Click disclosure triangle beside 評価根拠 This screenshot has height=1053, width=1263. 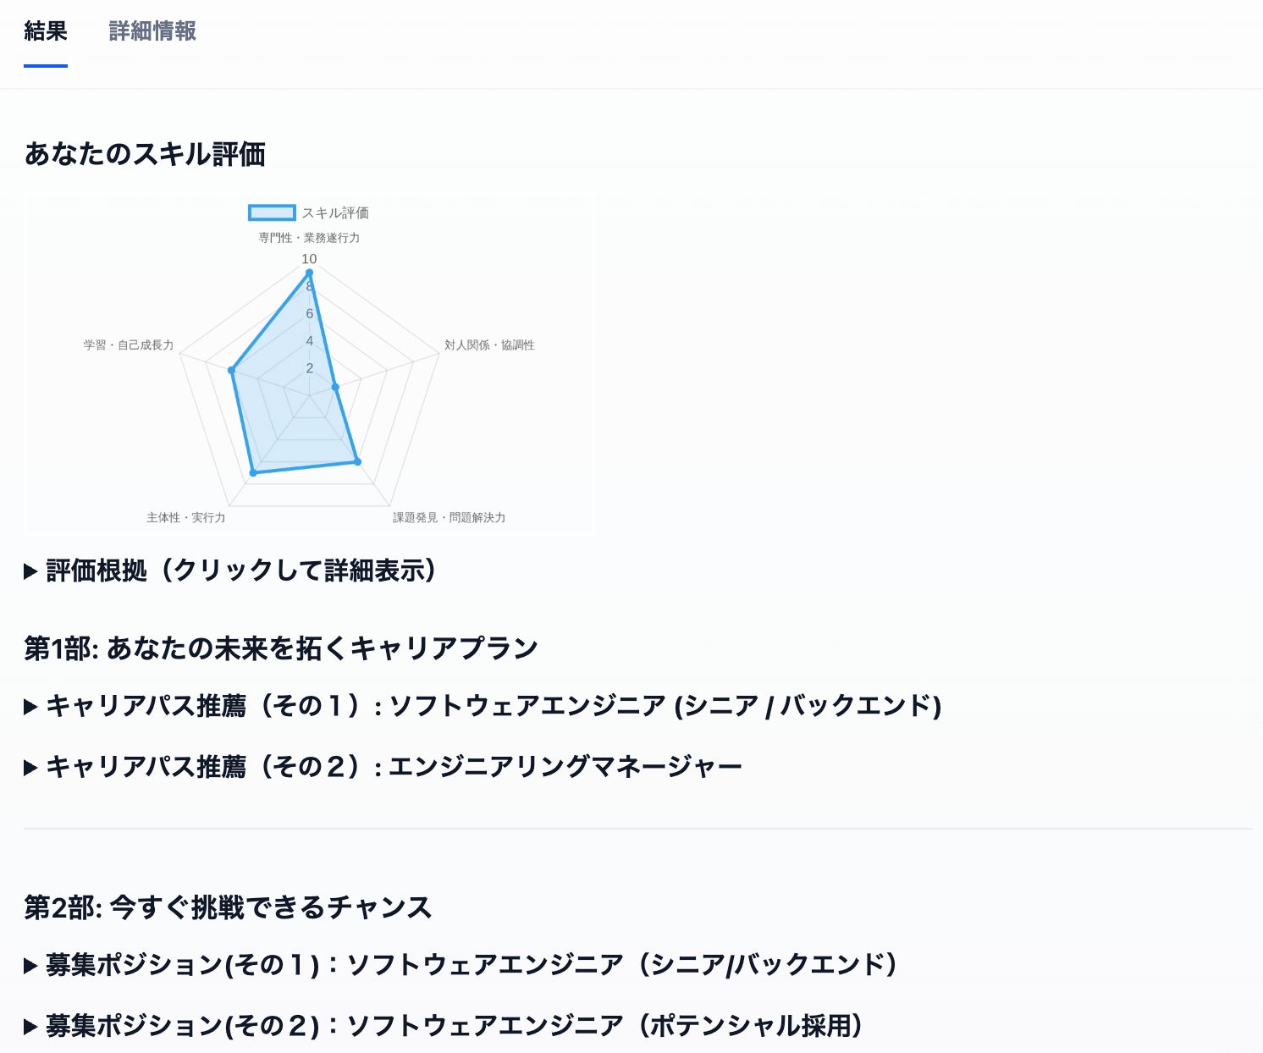click(x=30, y=571)
